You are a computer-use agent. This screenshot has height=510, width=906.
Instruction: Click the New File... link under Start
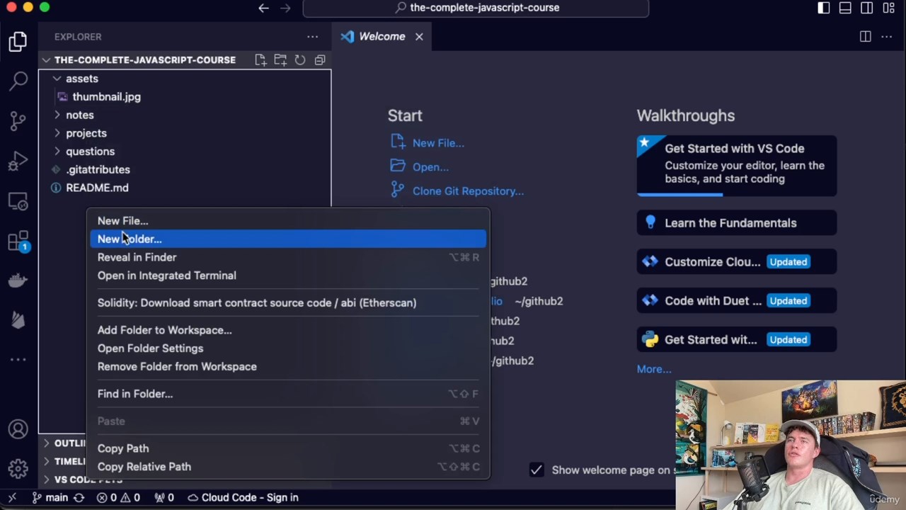click(x=438, y=143)
